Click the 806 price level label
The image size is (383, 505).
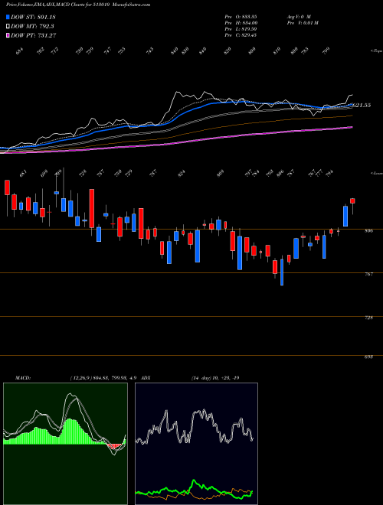point(370,231)
